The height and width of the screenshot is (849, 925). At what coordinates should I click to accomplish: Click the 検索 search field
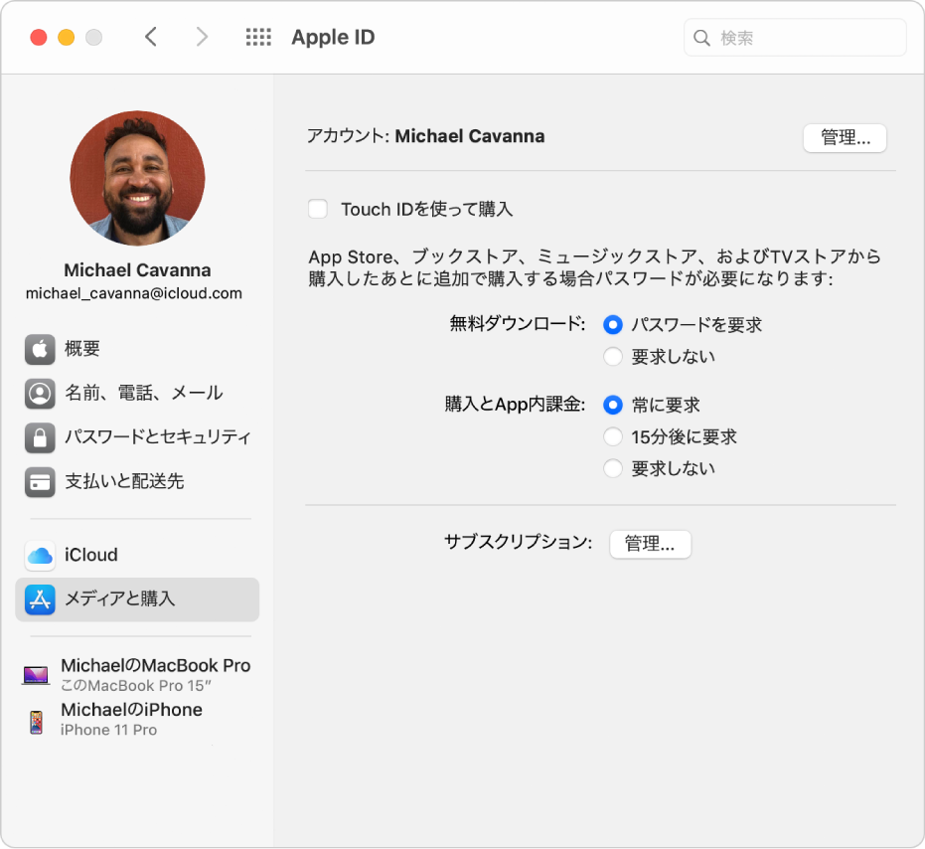coord(794,37)
